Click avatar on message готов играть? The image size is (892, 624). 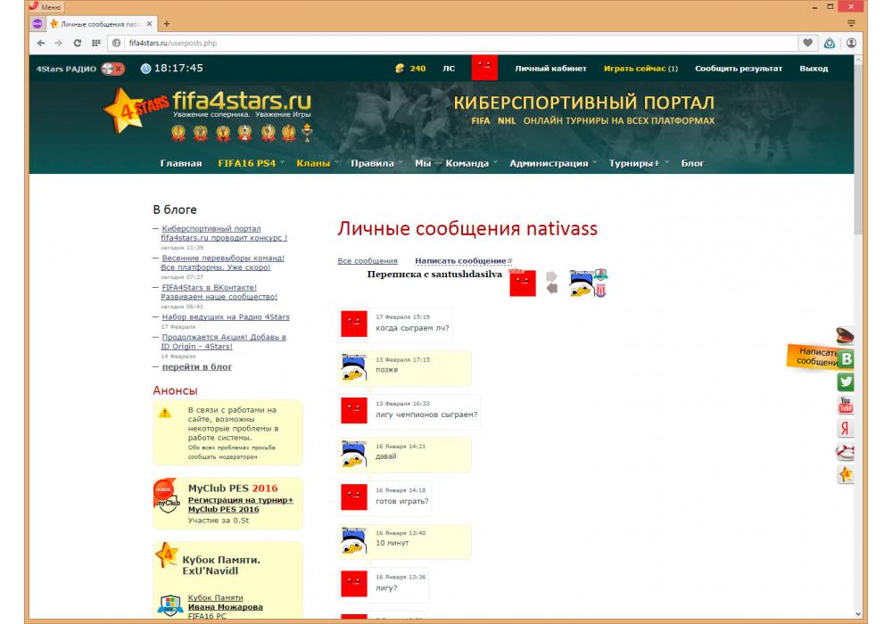354,497
